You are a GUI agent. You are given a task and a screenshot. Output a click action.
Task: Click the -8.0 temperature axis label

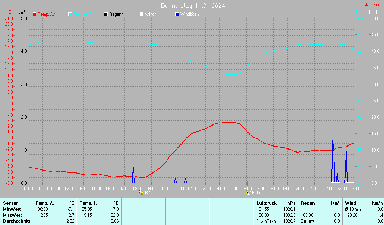point(9,183)
